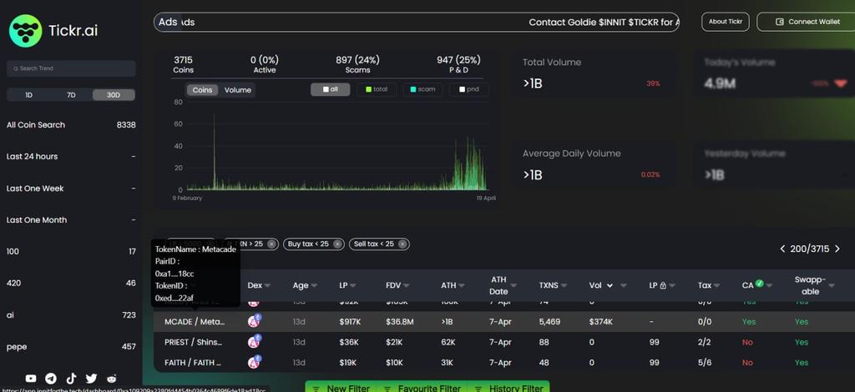This screenshot has width=855, height=392.
Task: Sort table by TXNS column arrow
Action: tap(564, 286)
